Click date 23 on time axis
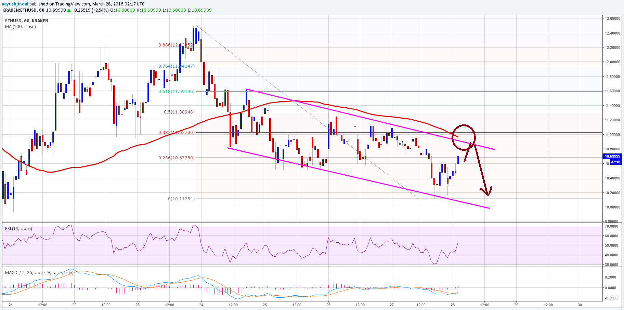 (x=138, y=305)
